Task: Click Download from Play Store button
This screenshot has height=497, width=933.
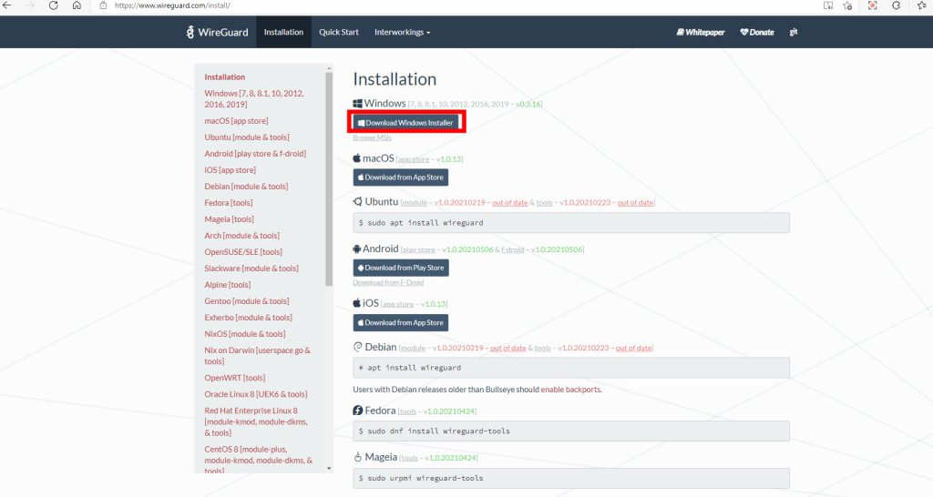Action: [x=401, y=268]
